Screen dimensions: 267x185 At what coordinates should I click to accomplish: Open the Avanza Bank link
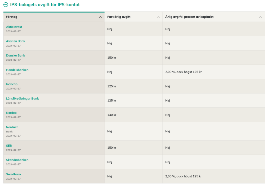tap(16, 41)
